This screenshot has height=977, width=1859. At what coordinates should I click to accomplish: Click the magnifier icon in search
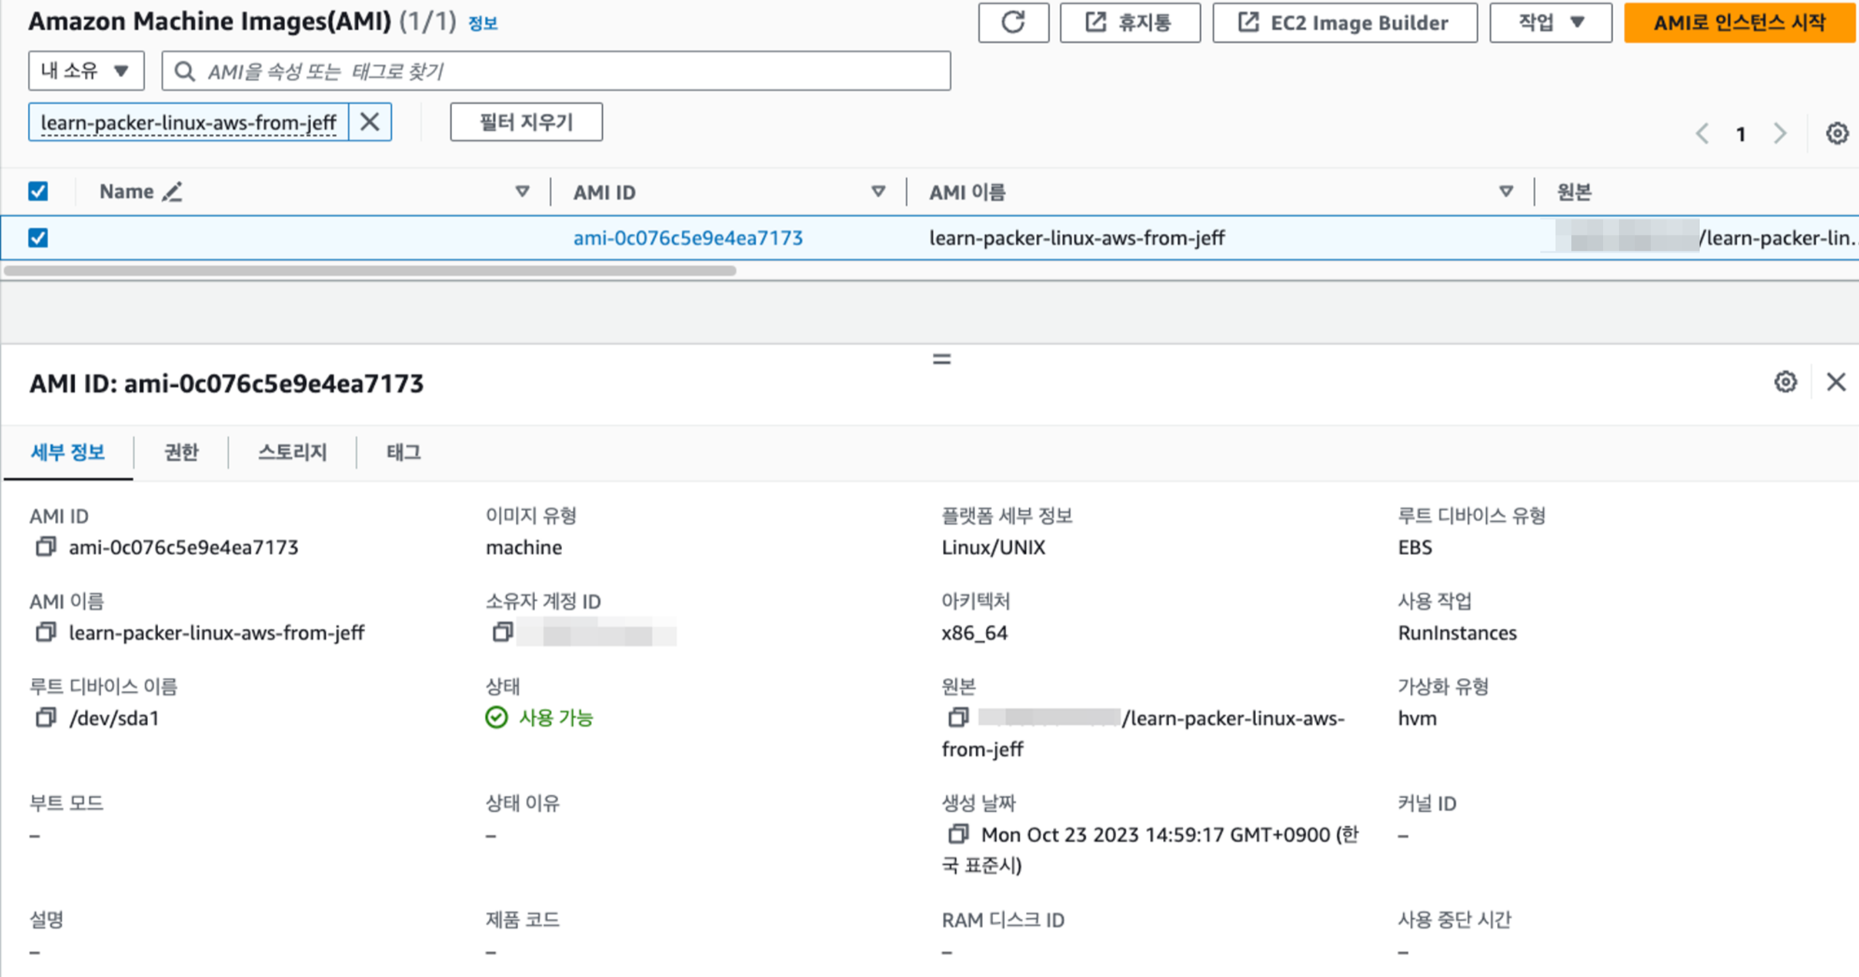[185, 70]
